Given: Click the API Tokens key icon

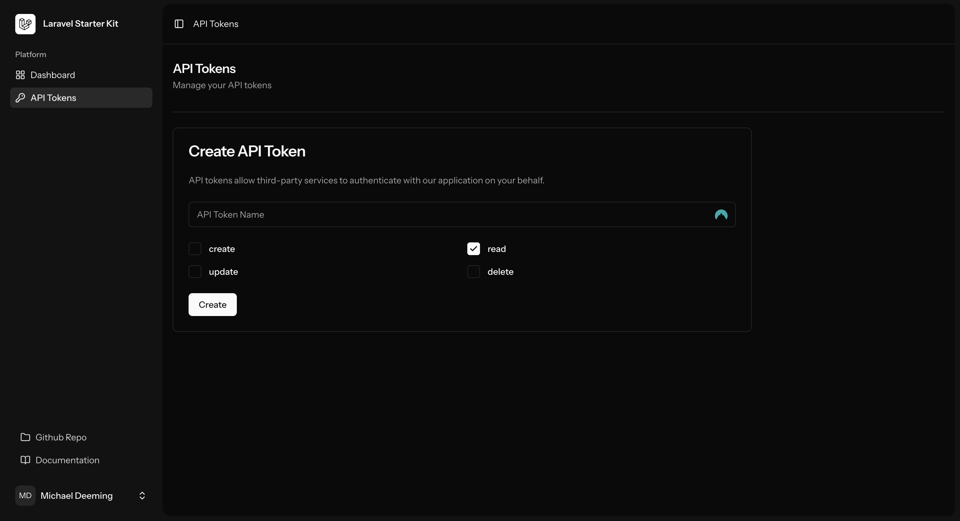Looking at the screenshot, I should pos(20,98).
